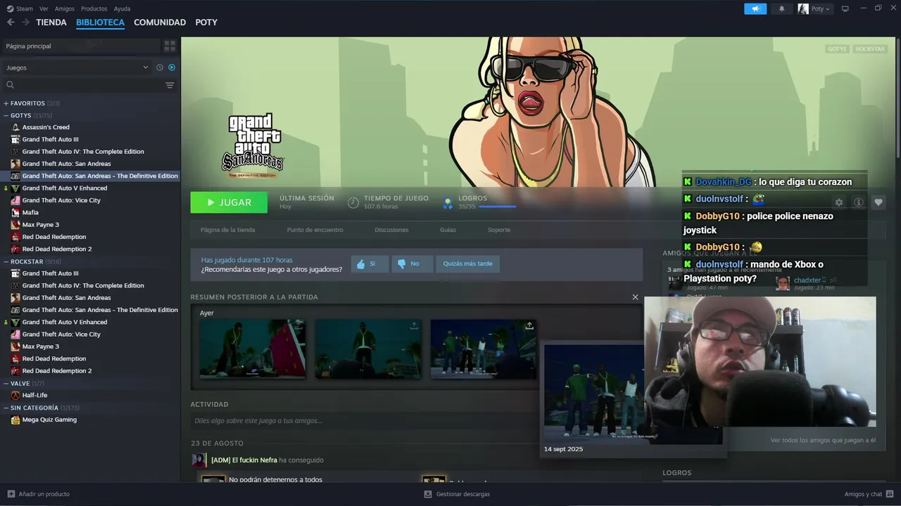The height and width of the screenshot is (506, 901).
Task: Click the library search magnifier icon
Action: (x=10, y=85)
